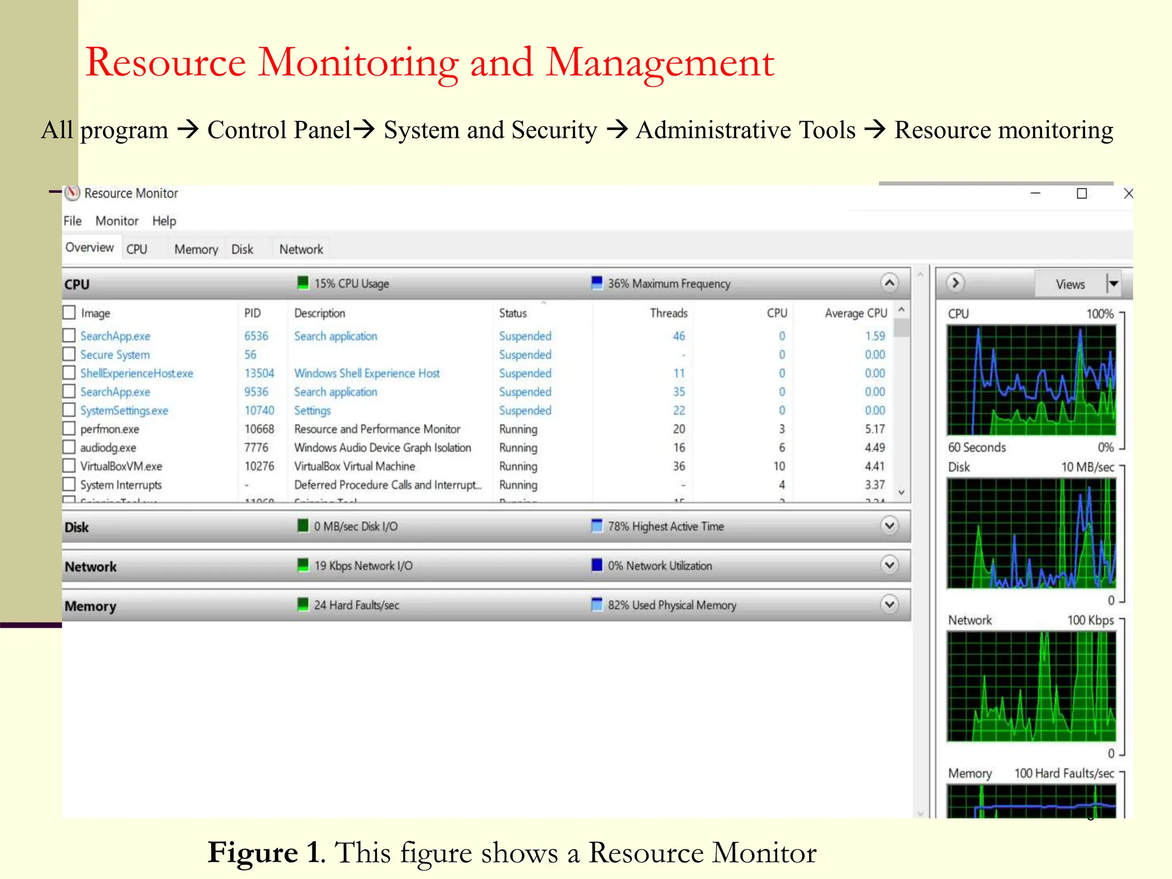Click the Network activity graph
This screenshot has height=879, width=1172.
(x=1031, y=686)
